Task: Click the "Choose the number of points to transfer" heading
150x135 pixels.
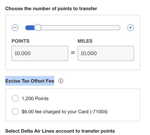Action: click(51, 9)
